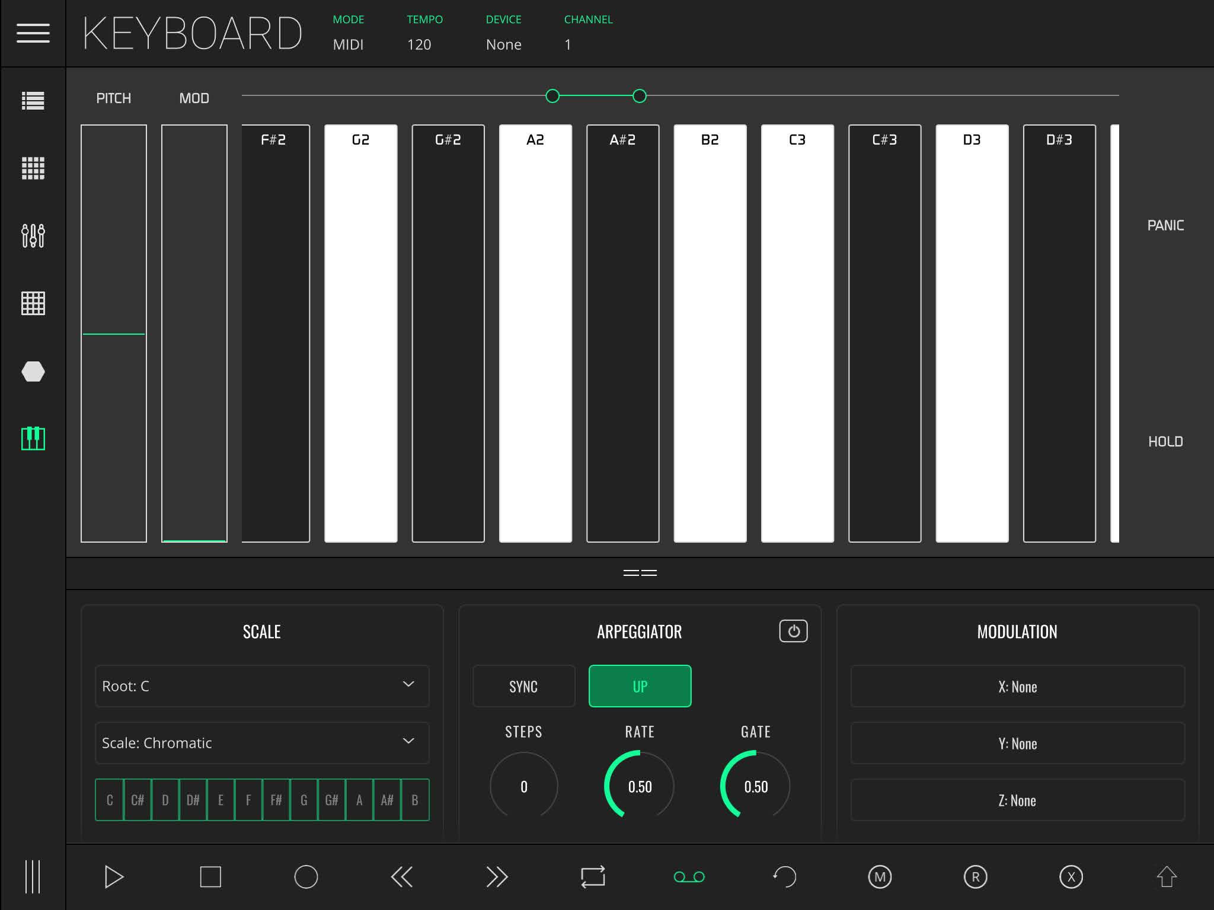This screenshot has height=910, width=1214.
Task: Click the circled X transport button
Action: pos(1071,877)
